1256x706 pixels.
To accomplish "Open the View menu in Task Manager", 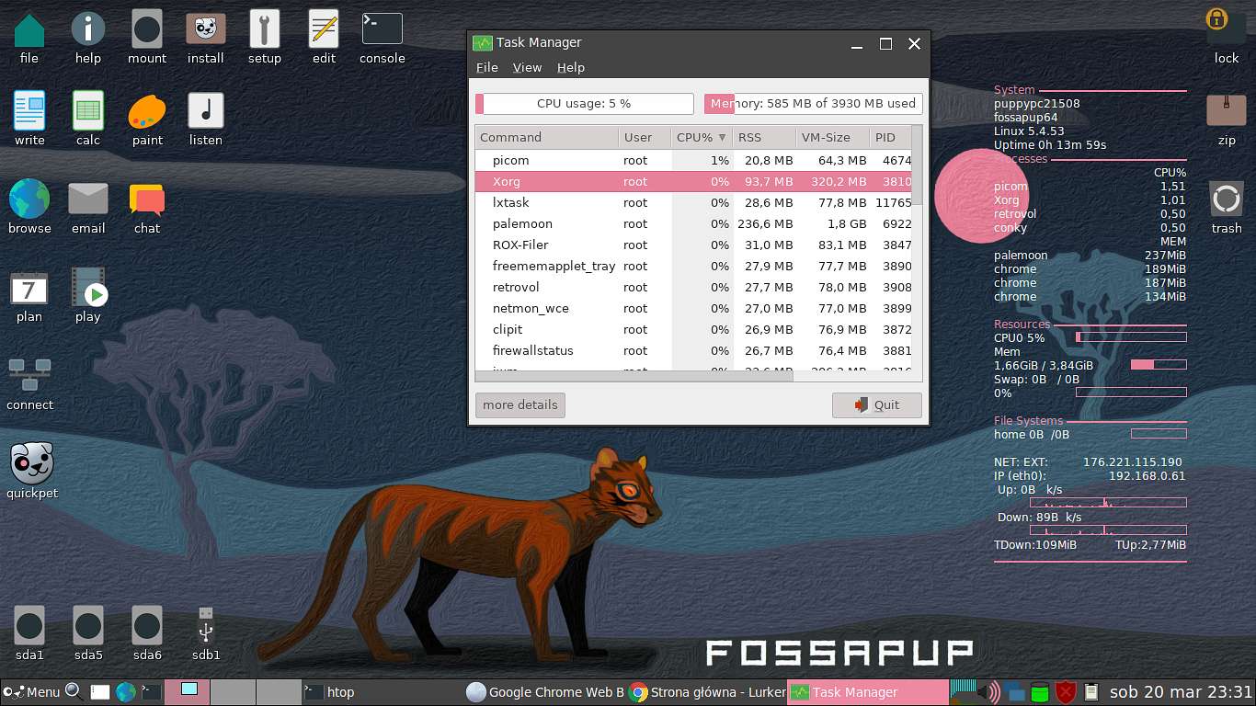I will coord(527,67).
